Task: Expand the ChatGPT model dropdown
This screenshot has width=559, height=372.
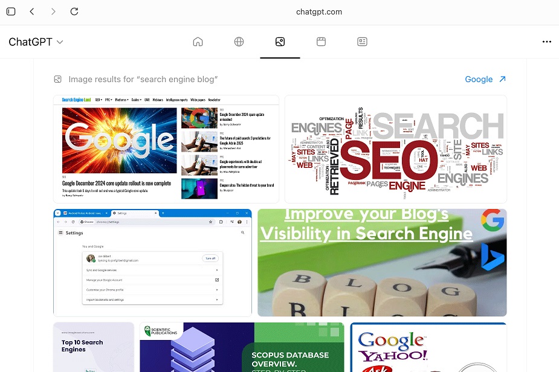Action: (x=36, y=42)
